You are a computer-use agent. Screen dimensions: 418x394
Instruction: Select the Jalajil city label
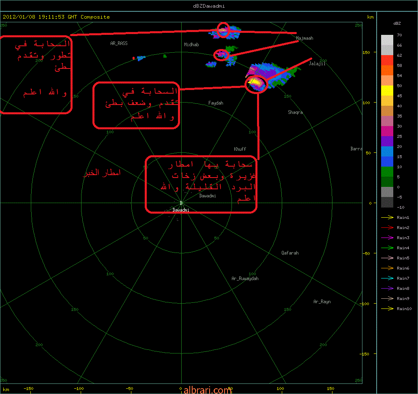(x=317, y=64)
